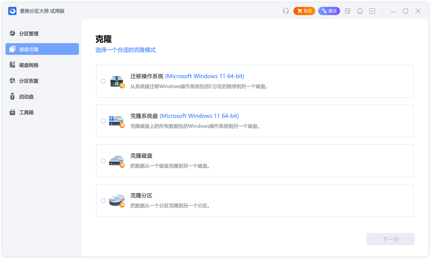The height and width of the screenshot is (259, 431).
Task: Click the 工具箱 toolbox icon
Action: pyautogui.click(x=13, y=112)
